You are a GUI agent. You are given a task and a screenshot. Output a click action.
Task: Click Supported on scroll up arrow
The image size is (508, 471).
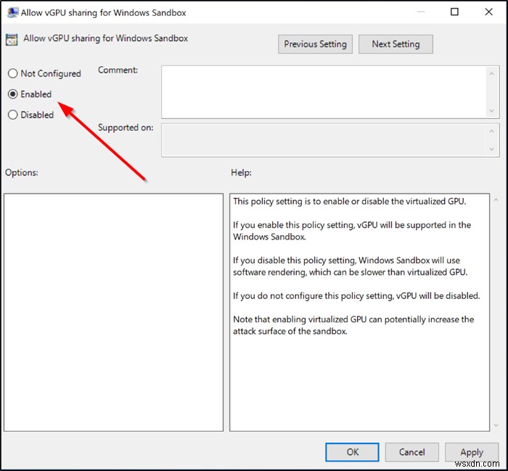click(x=491, y=131)
